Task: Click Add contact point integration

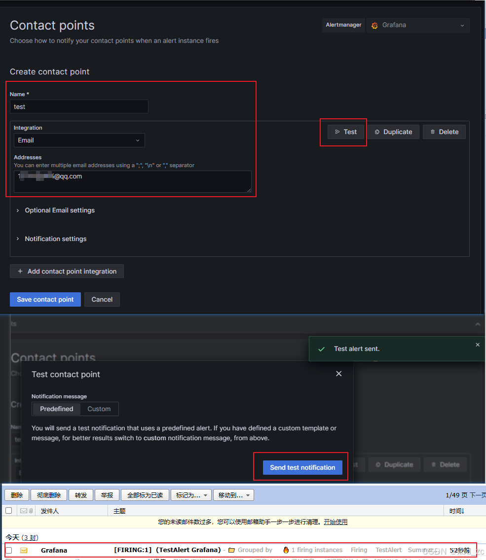Action: [x=67, y=271]
